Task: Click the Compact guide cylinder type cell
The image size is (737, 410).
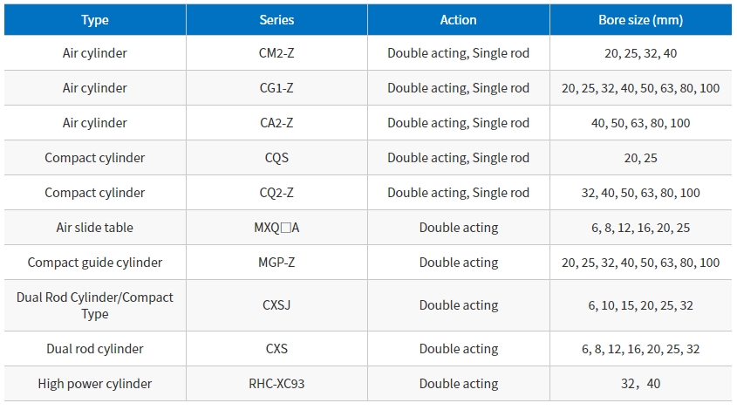Action: [95, 263]
